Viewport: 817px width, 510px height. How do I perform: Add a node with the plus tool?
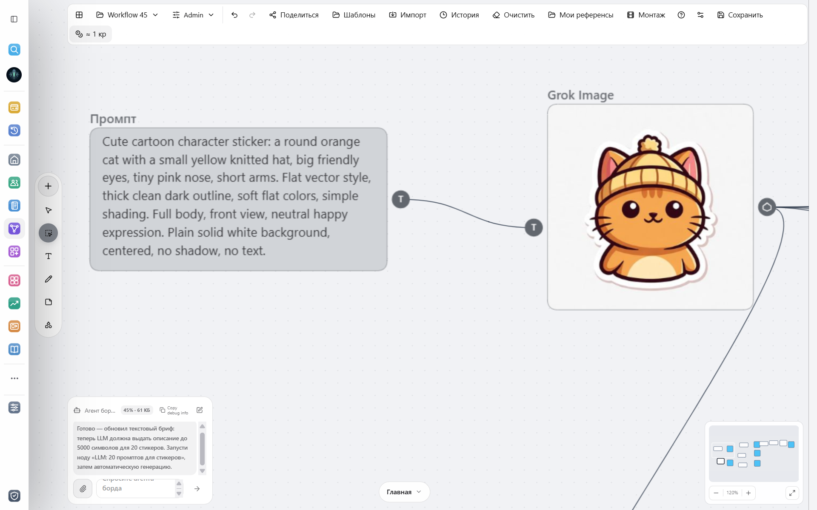pyautogui.click(x=49, y=186)
